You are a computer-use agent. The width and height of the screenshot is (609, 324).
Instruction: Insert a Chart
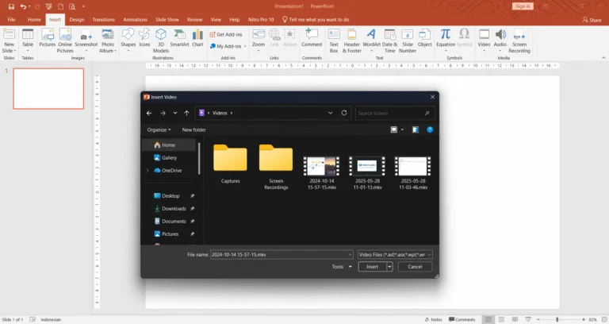(197, 38)
